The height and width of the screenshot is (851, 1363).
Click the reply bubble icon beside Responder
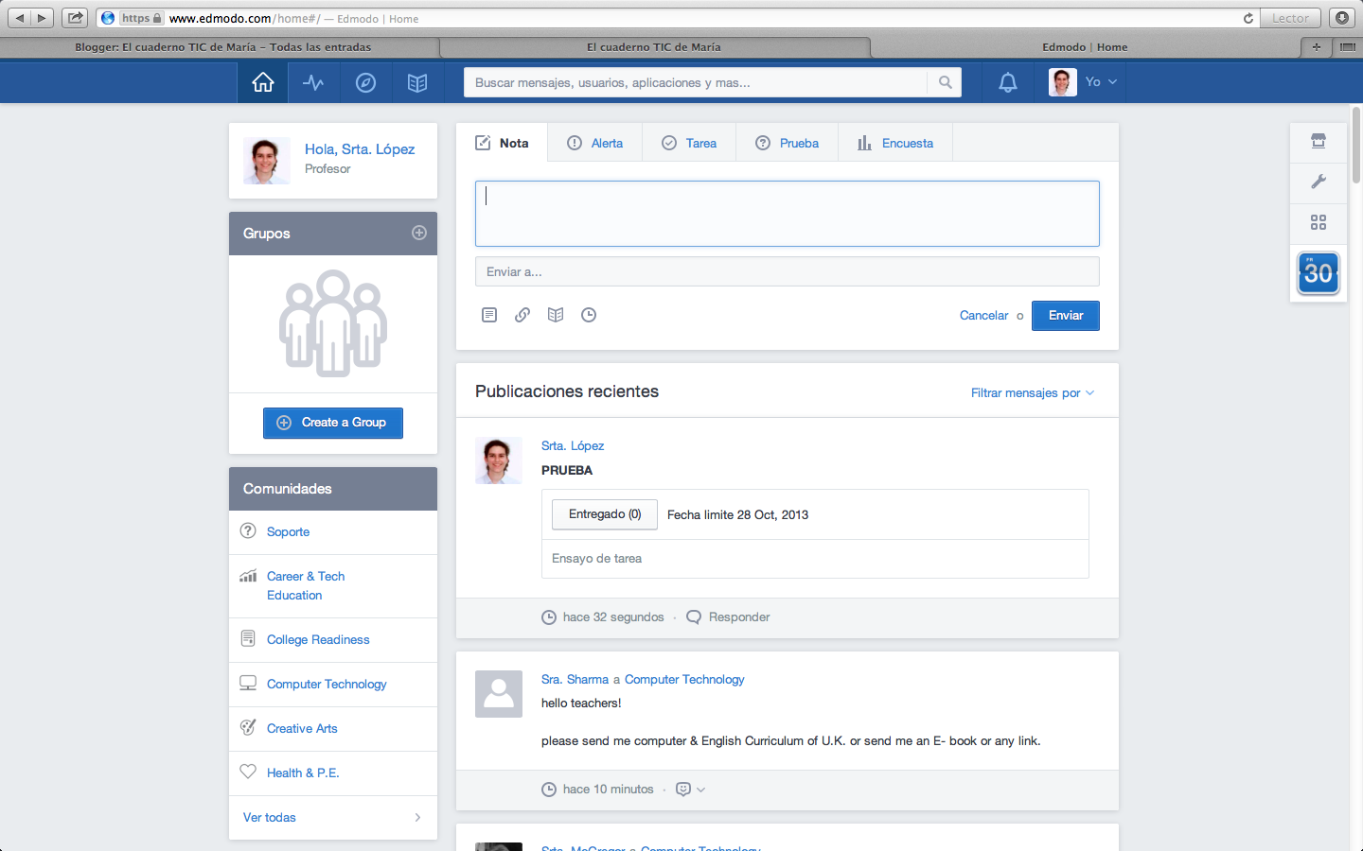(694, 617)
